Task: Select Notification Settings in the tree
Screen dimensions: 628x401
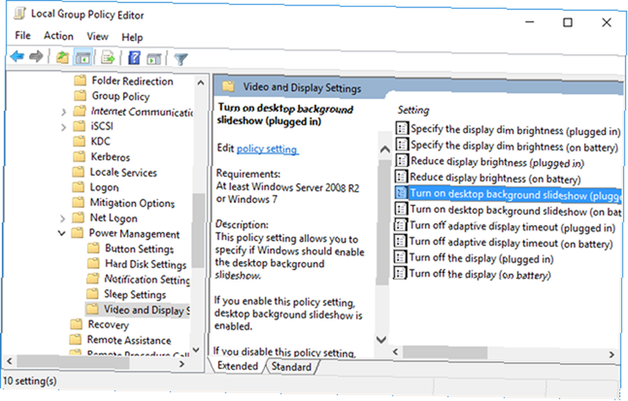Action: 147,279
